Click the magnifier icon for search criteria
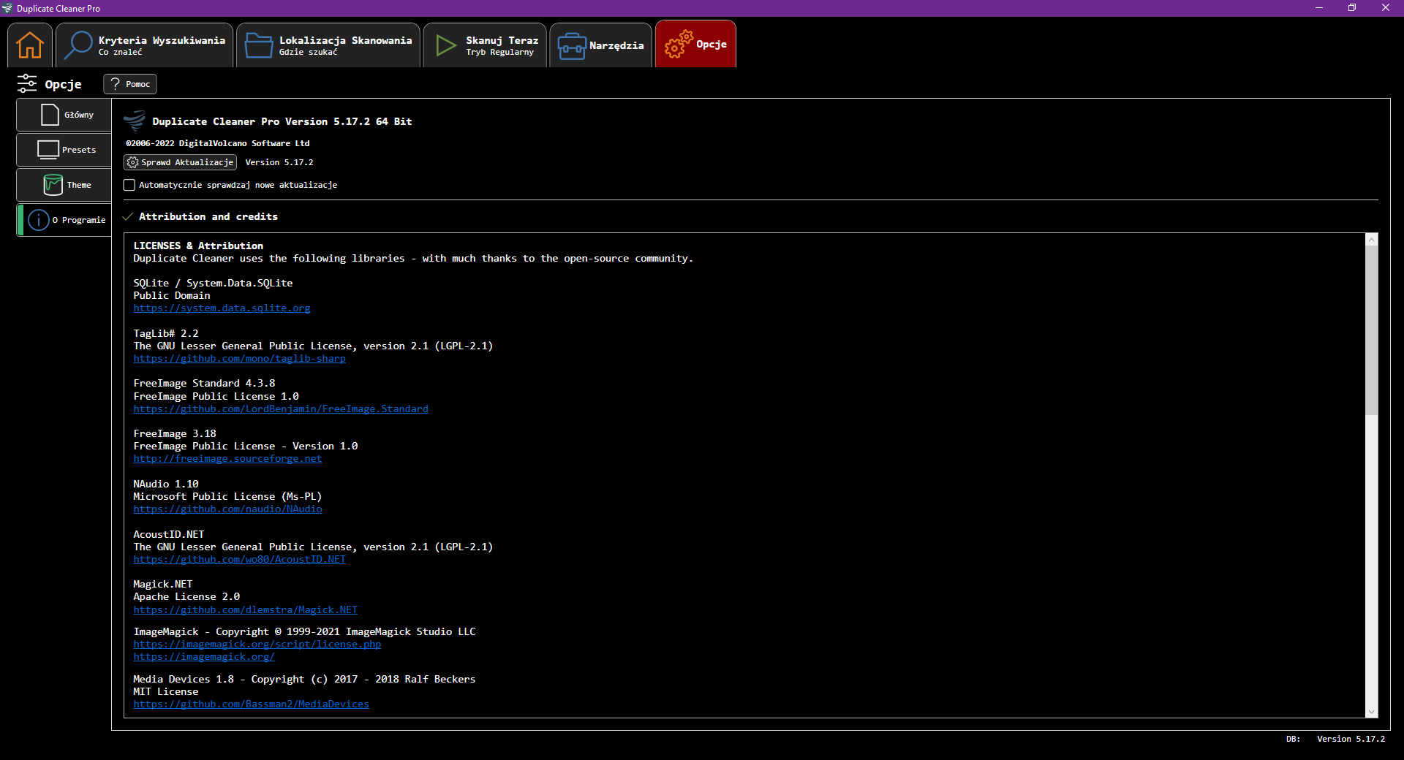Viewport: 1404px width, 760px height. [78, 45]
